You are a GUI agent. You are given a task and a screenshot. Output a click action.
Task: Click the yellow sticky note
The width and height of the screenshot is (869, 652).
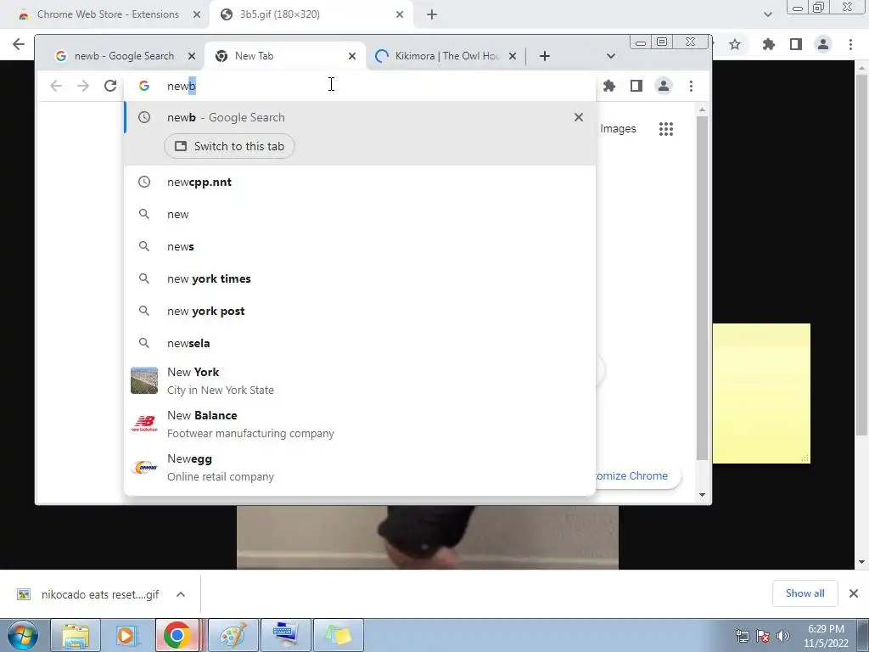click(x=761, y=393)
